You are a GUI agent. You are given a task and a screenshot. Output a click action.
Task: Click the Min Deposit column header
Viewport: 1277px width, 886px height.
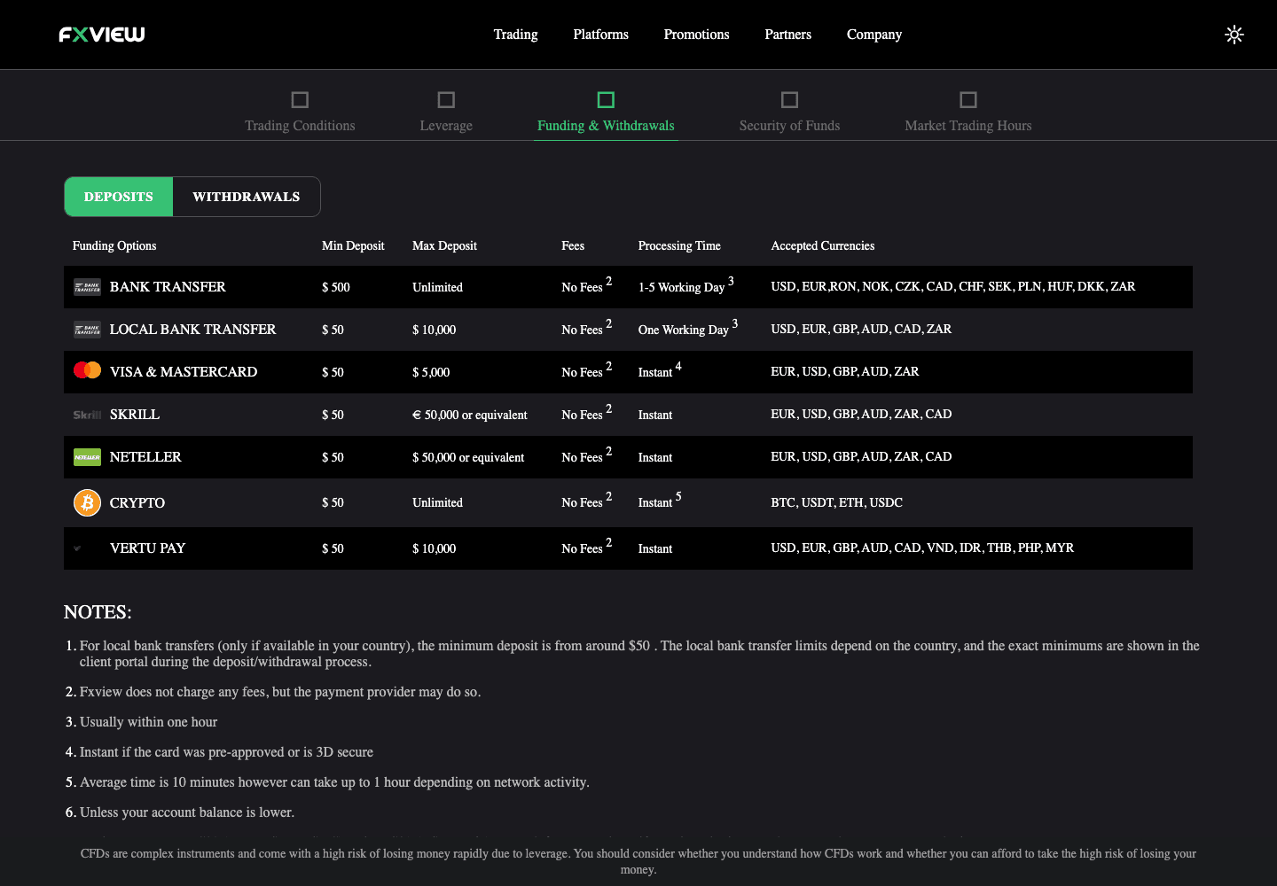coord(353,246)
